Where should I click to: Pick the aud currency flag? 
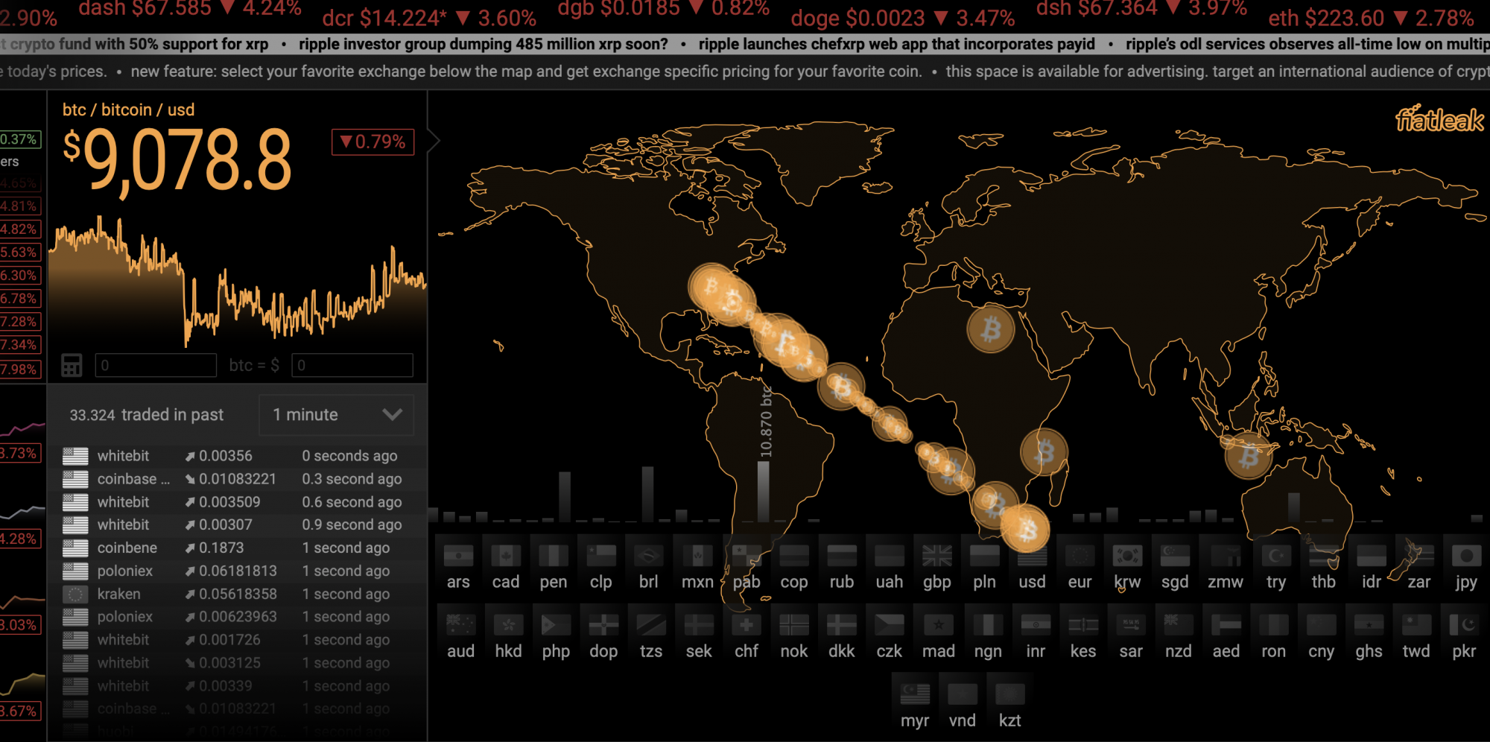tap(460, 625)
